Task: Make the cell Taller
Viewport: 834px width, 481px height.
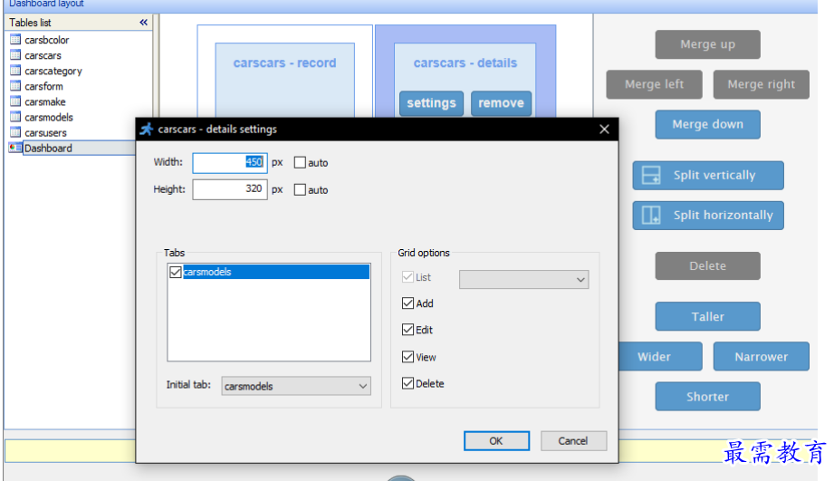Action: pos(707,316)
